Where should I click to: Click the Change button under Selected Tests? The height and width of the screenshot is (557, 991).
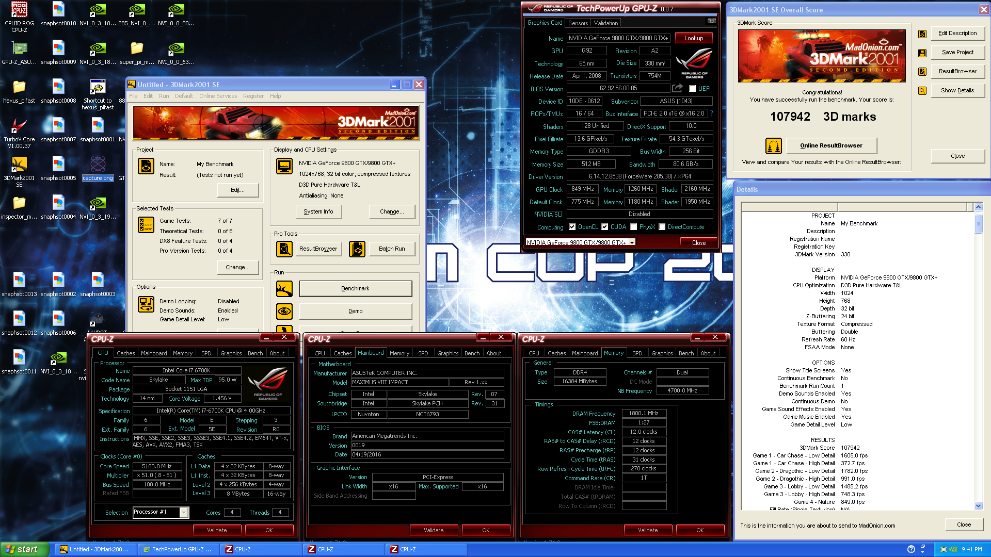tap(237, 267)
